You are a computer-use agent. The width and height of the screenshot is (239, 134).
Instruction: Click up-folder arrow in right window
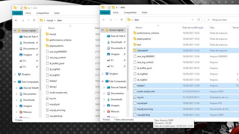pos(122,20)
